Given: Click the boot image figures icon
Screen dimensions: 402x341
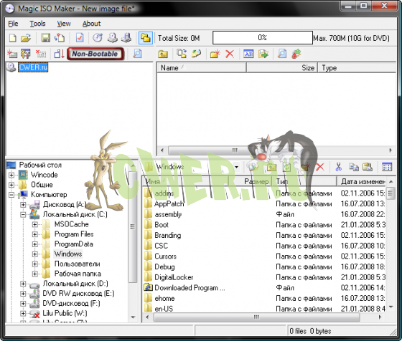Looking at the screenshot, I should click(x=25, y=54).
